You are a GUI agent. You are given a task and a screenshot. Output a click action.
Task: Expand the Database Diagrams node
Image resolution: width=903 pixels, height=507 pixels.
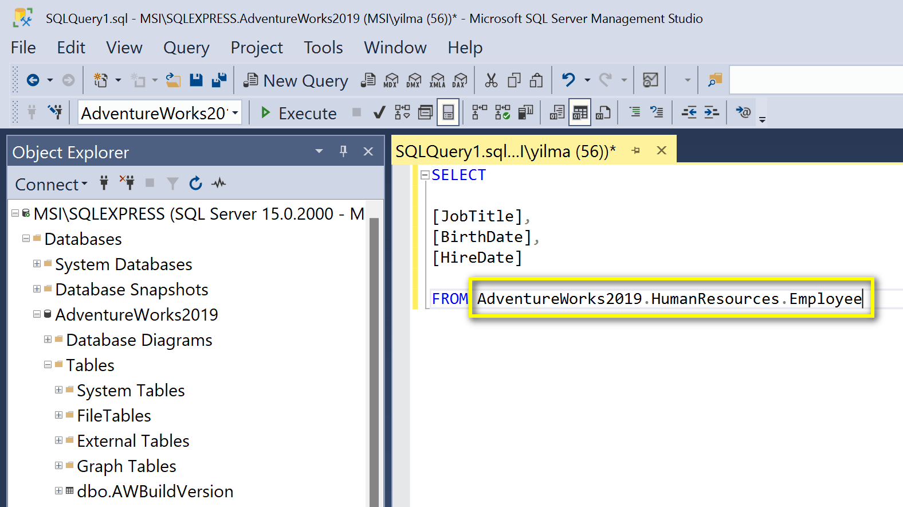pyautogui.click(x=48, y=340)
